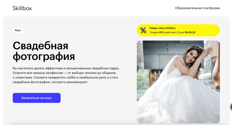This screenshot has height=125, width=232.
Task: Click "Найди себя в Skillbox" promo title
Action: [x=162, y=28]
